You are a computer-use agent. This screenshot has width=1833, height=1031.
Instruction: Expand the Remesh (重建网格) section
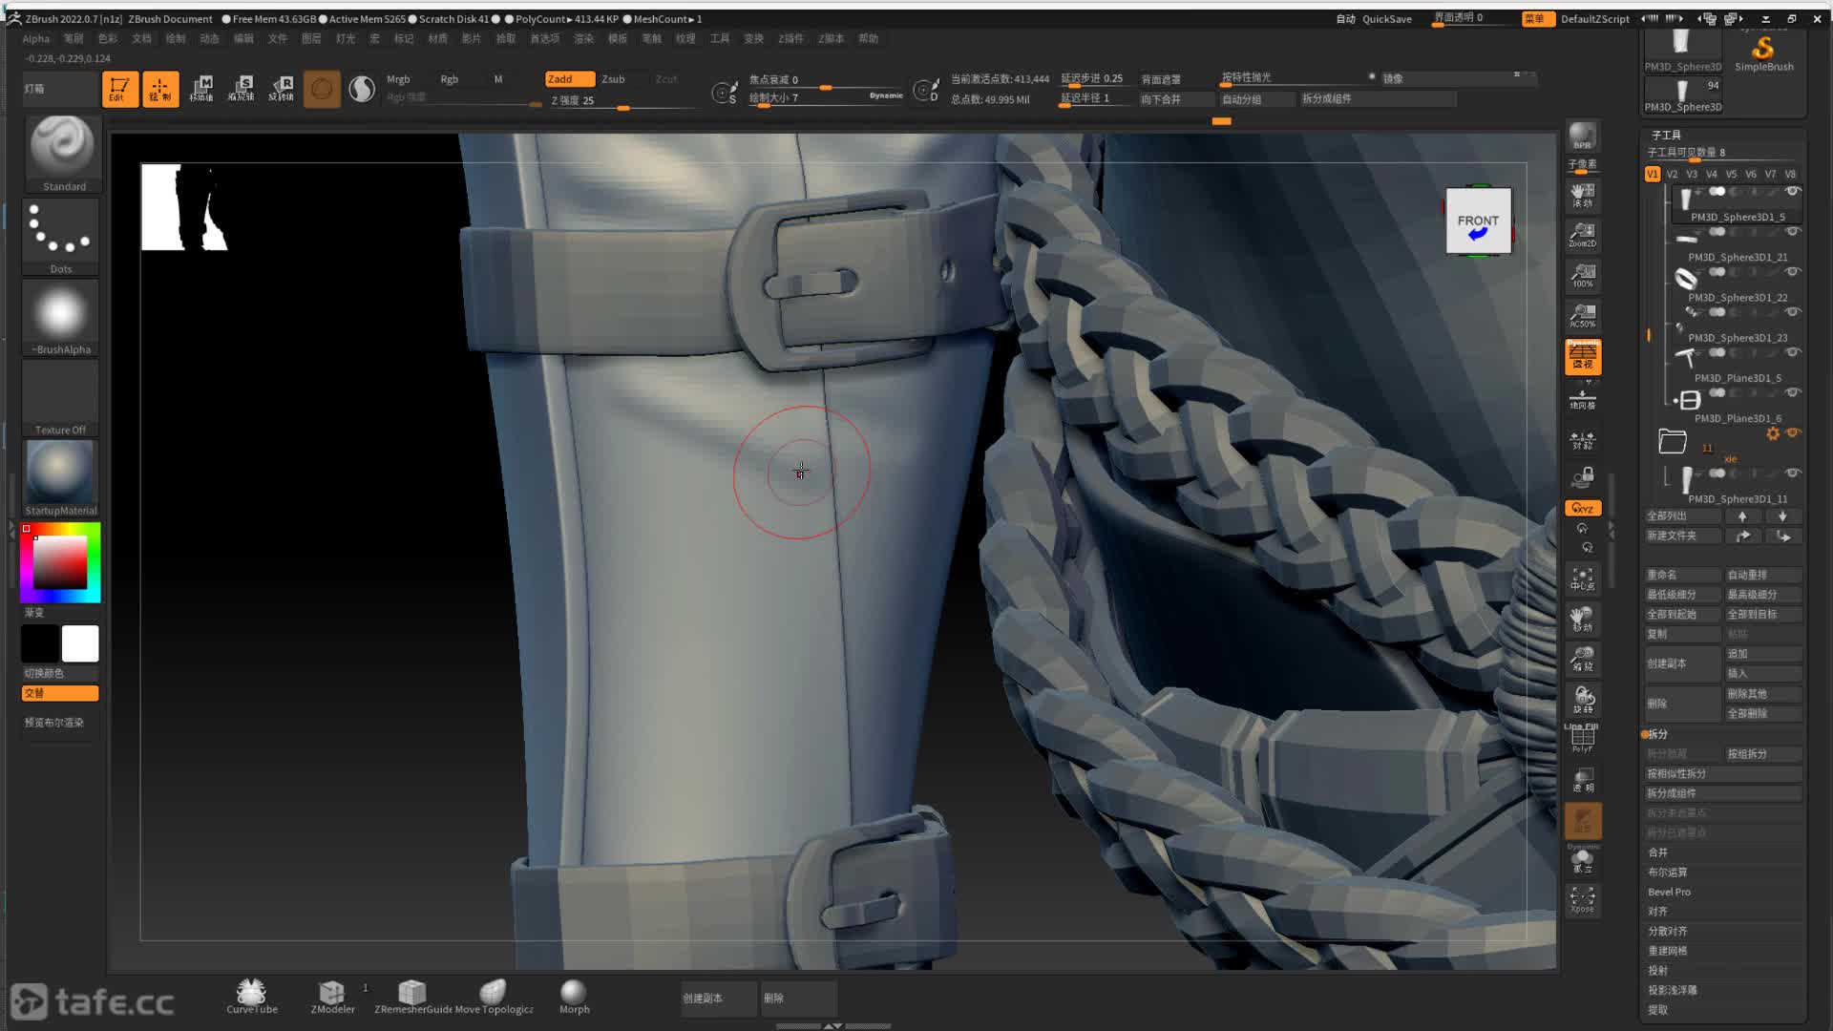tap(1668, 951)
